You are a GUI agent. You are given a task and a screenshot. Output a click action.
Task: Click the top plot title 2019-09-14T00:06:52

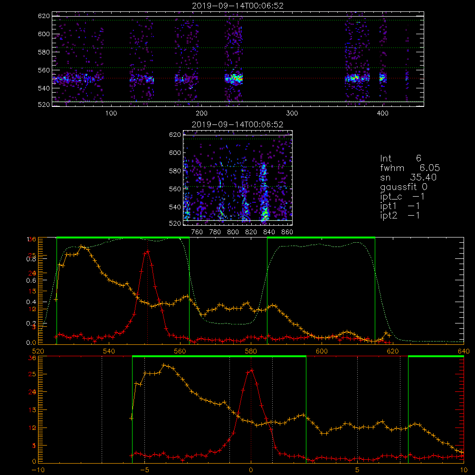click(x=238, y=6)
